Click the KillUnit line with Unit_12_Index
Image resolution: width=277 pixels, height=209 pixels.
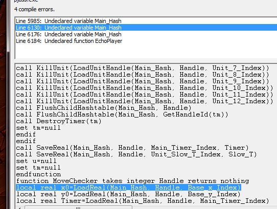(145, 101)
